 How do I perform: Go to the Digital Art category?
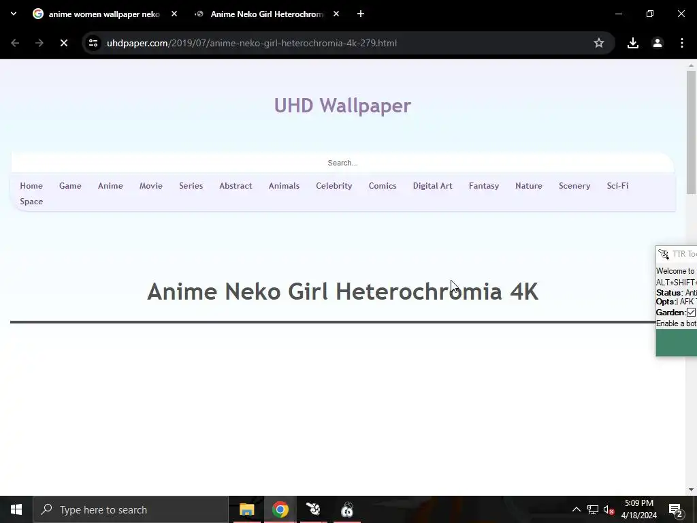click(x=432, y=186)
